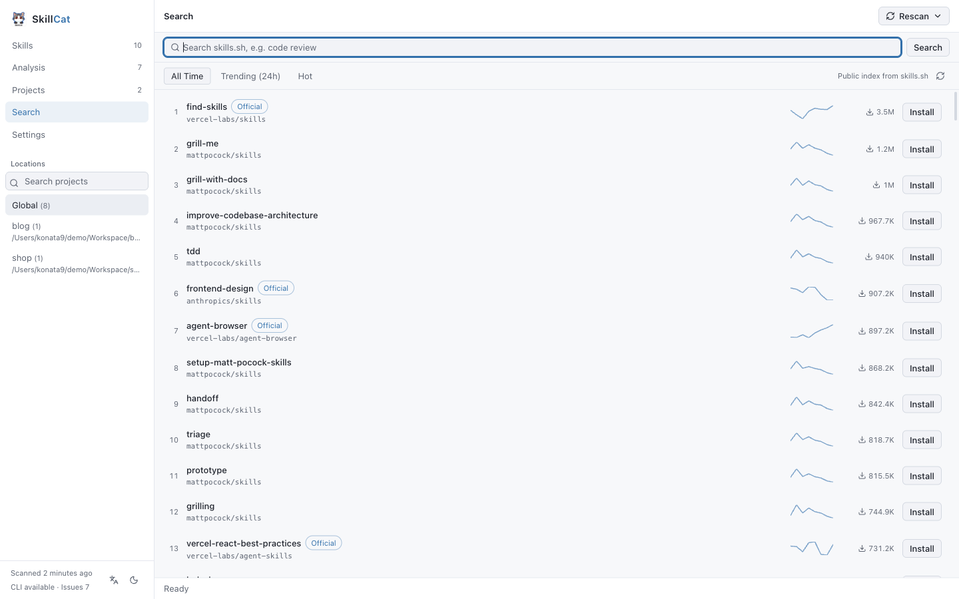Click the download icon beside 897.2K

(x=862, y=331)
